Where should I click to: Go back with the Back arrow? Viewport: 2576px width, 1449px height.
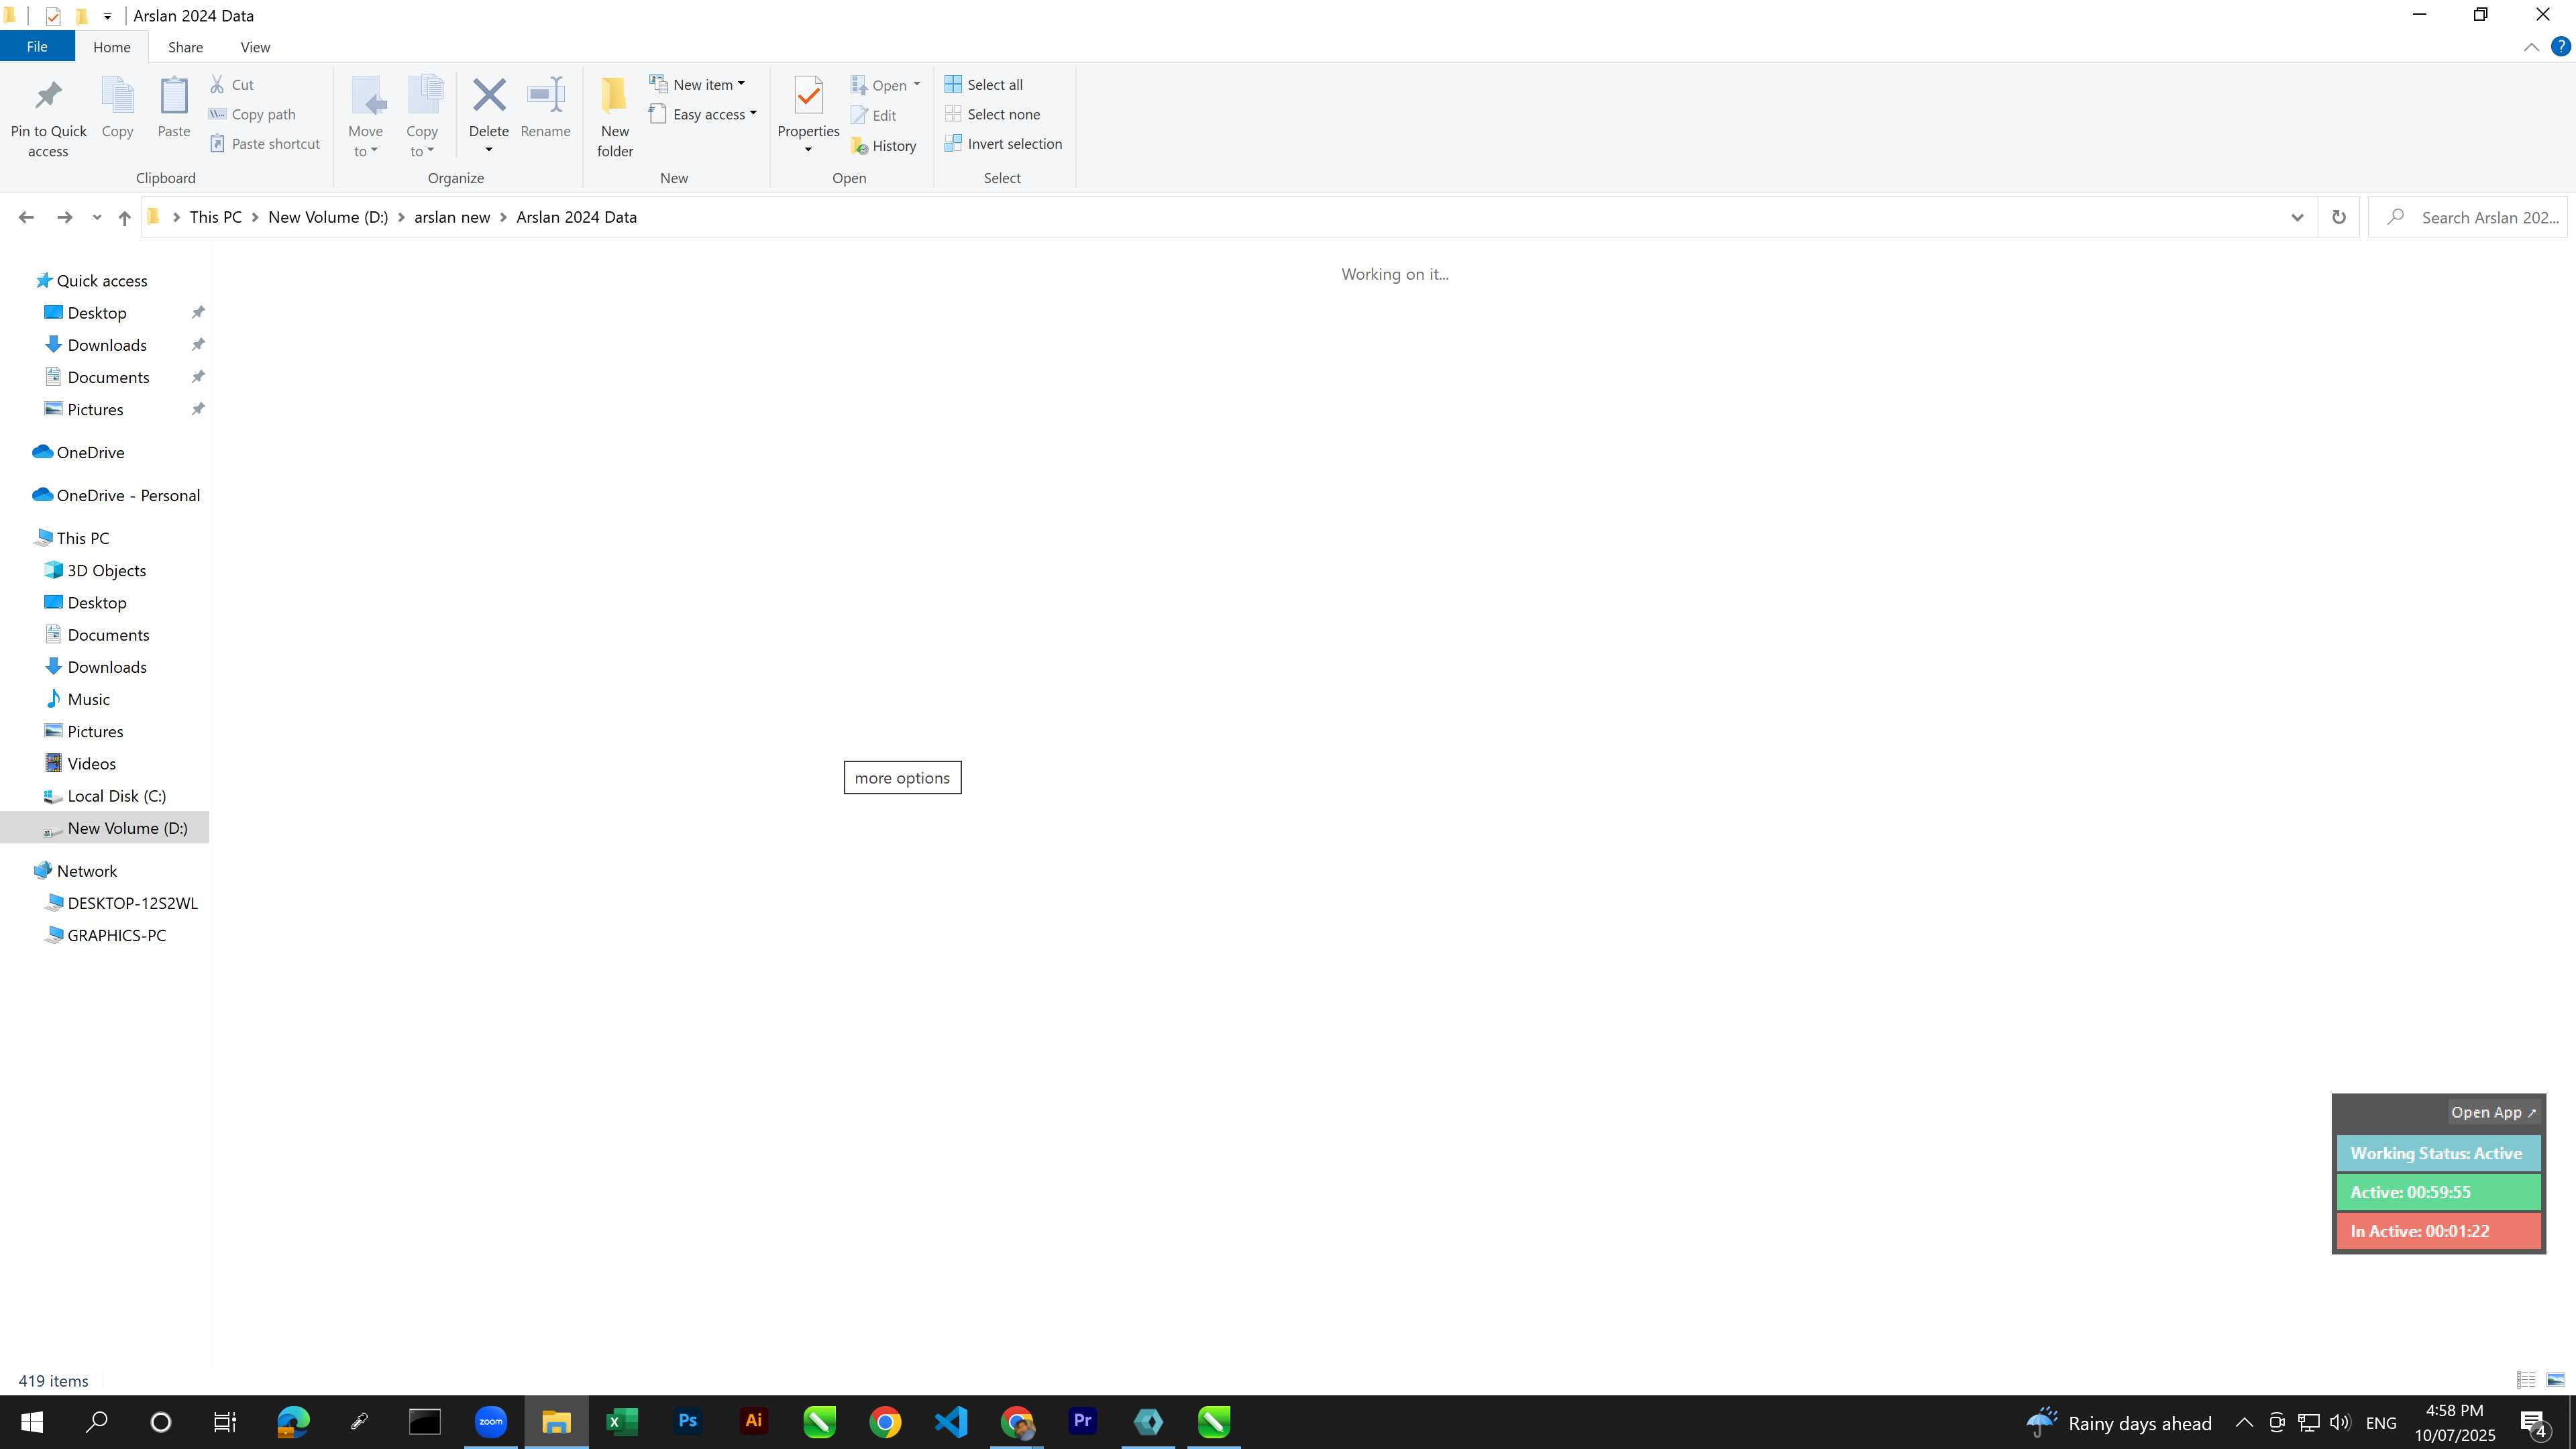[x=26, y=217]
